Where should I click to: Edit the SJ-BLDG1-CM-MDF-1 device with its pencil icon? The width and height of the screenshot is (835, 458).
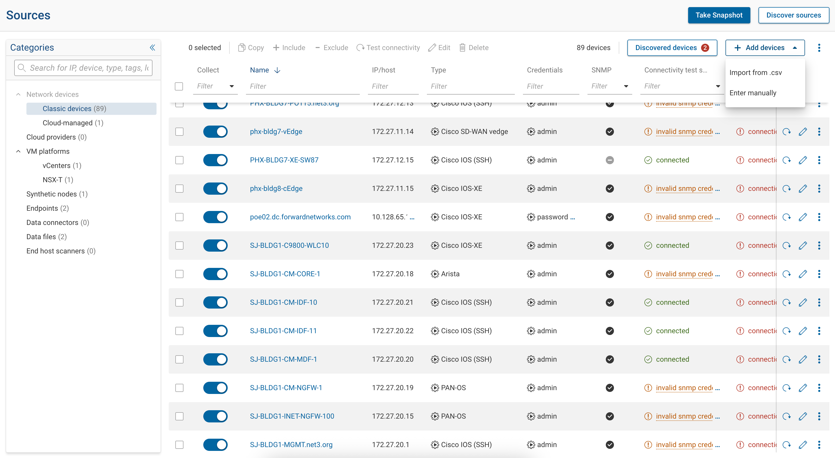coord(803,359)
